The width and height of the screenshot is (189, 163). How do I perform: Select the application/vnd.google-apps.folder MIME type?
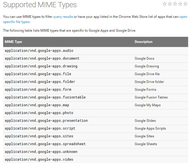point(40,82)
